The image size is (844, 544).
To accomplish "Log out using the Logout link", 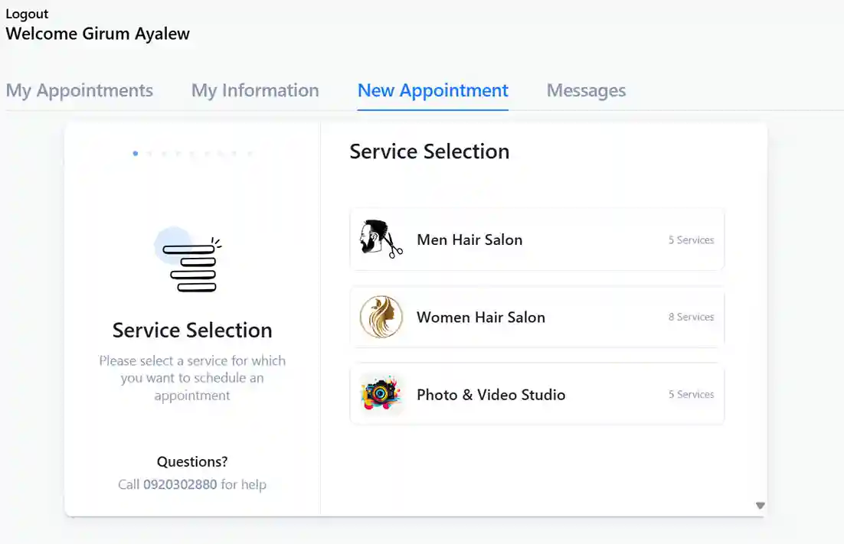I will coord(27,14).
